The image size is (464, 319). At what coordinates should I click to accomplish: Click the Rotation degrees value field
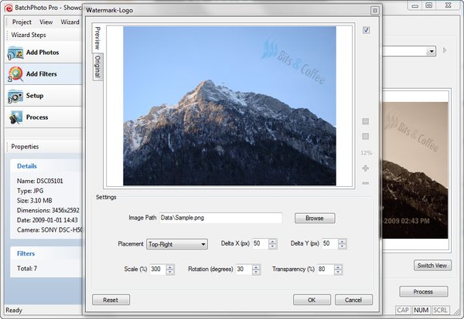244,270
